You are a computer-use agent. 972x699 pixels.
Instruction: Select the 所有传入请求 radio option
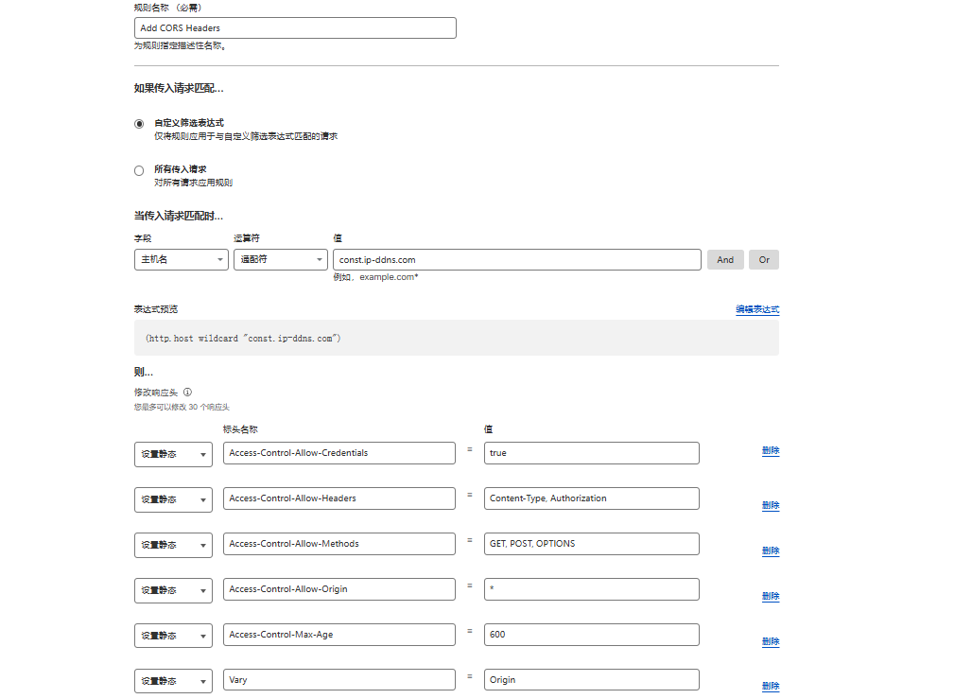click(139, 170)
